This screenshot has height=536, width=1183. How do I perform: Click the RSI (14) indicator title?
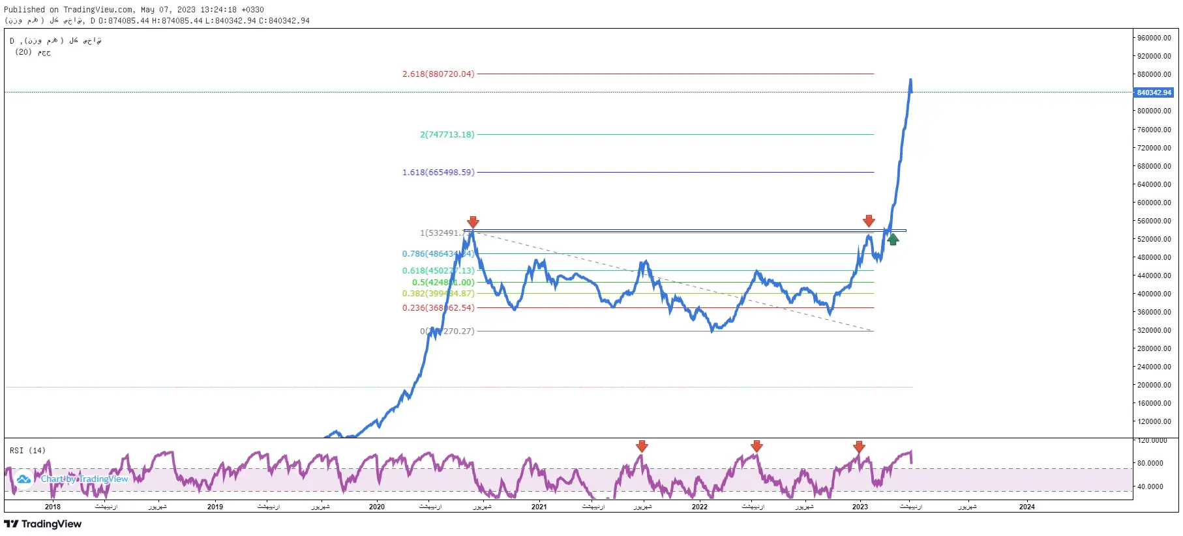point(27,451)
